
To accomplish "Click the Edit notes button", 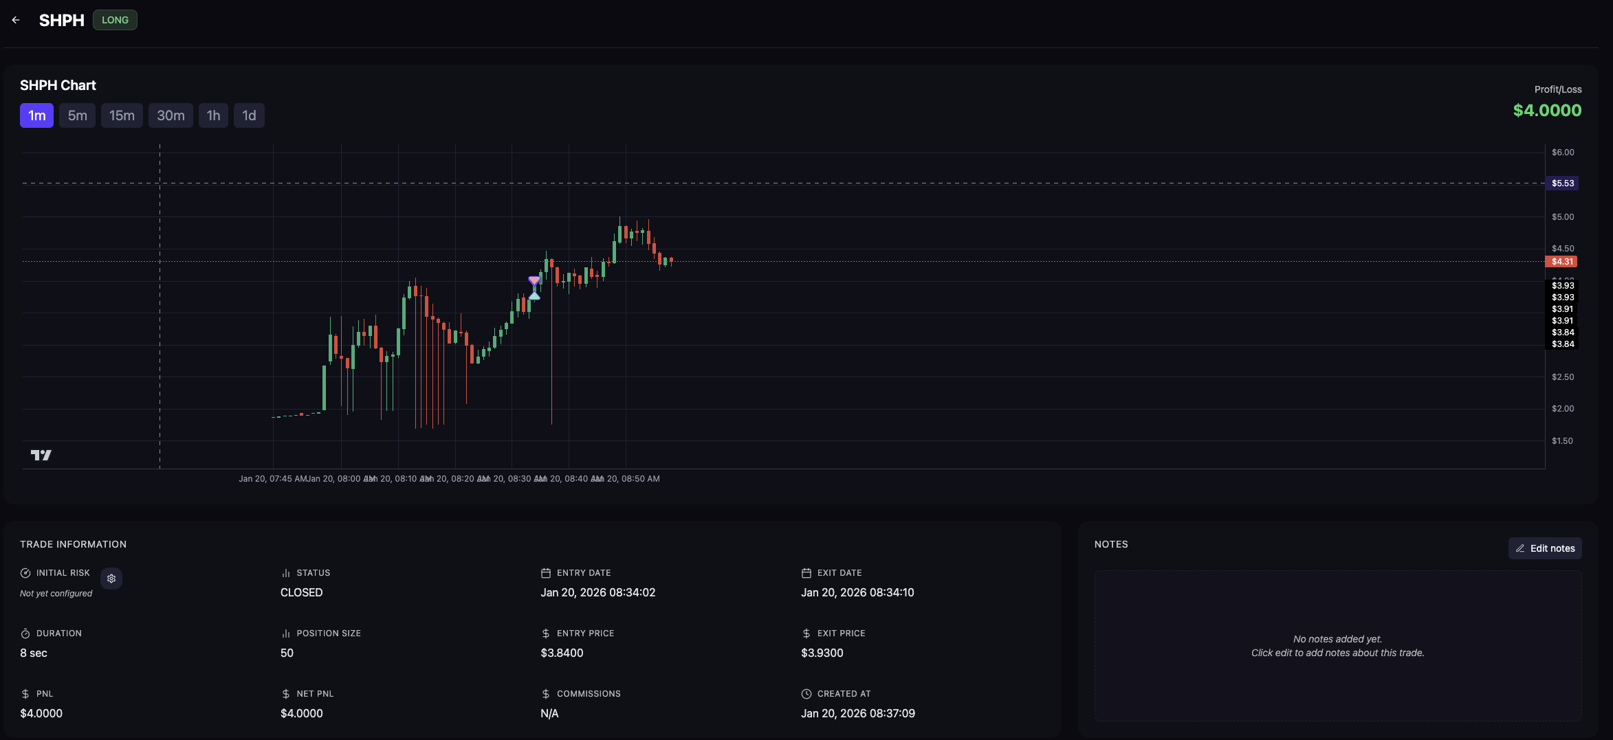I will click(x=1545, y=548).
